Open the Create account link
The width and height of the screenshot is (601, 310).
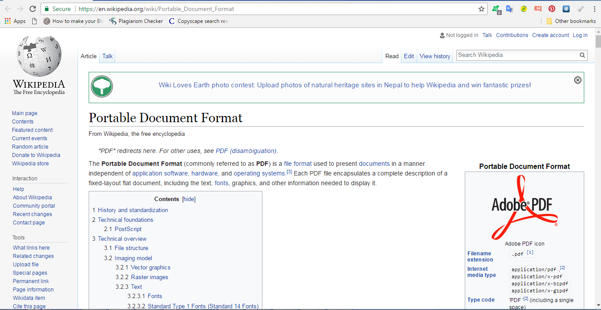pyautogui.click(x=550, y=35)
